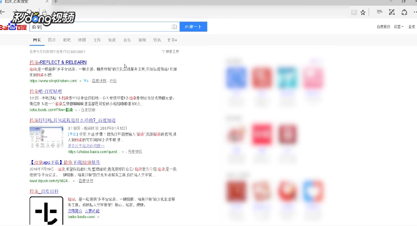Expand arrow after shiqichuban.com URL
Screen dimensions: 417x226
coord(80,81)
